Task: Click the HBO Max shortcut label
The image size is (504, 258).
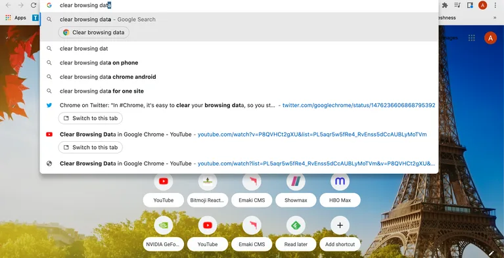Action: coord(340,200)
